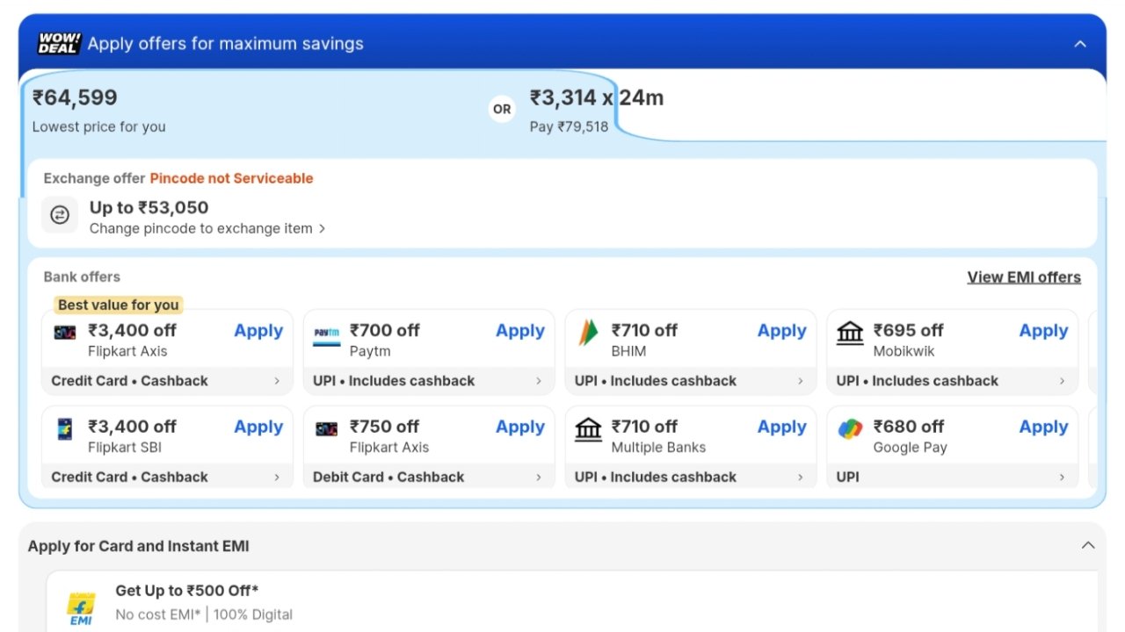
Task: Collapse the Apply for Card and Instant EMI section
Action: tap(1087, 545)
